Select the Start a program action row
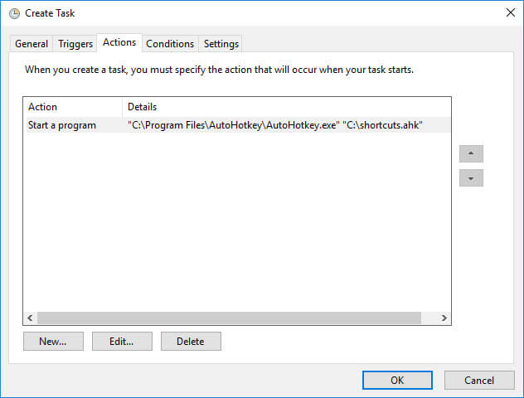 click(x=238, y=125)
